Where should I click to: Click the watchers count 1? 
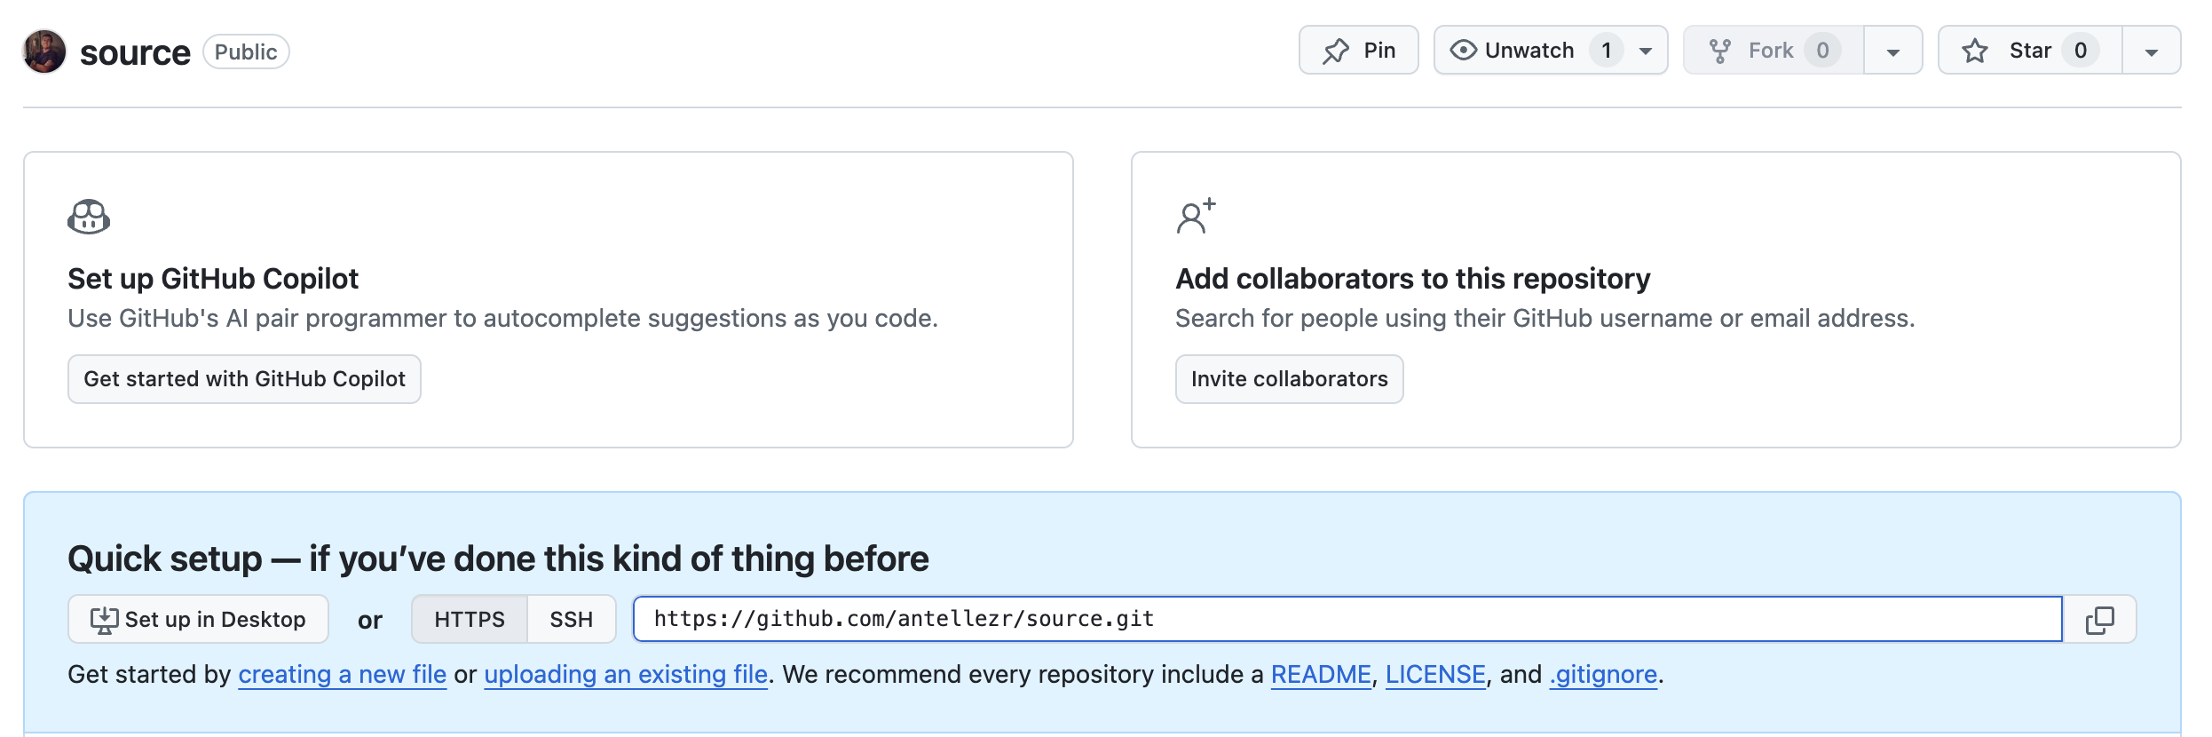1607,51
